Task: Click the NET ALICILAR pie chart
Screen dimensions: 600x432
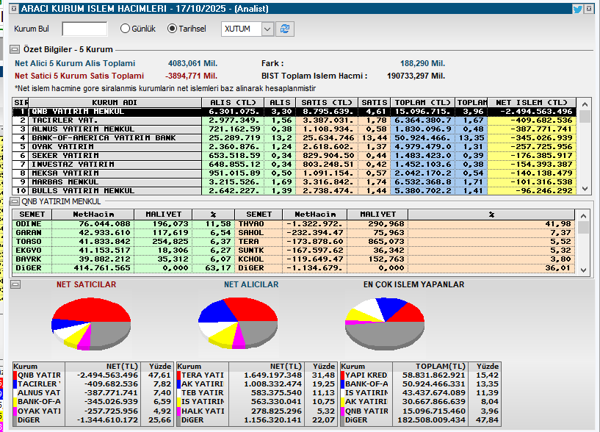Action: click(238, 323)
